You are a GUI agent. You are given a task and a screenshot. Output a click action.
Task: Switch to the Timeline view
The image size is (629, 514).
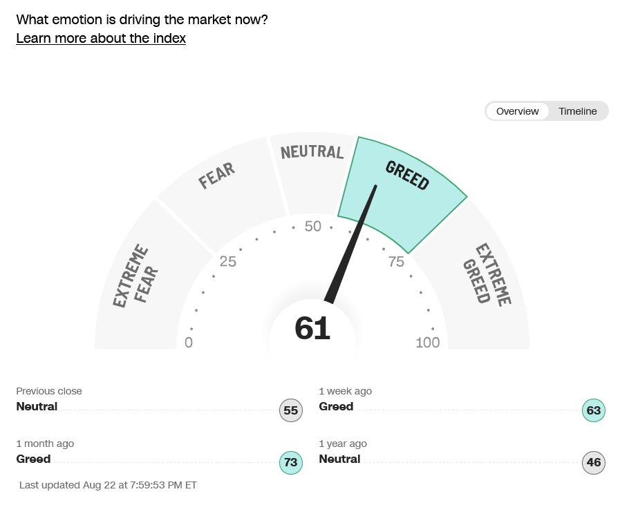coord(578,111)
